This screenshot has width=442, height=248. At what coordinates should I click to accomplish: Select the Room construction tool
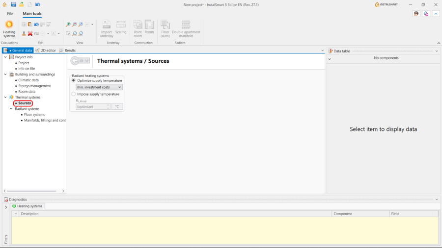(149, 27)
